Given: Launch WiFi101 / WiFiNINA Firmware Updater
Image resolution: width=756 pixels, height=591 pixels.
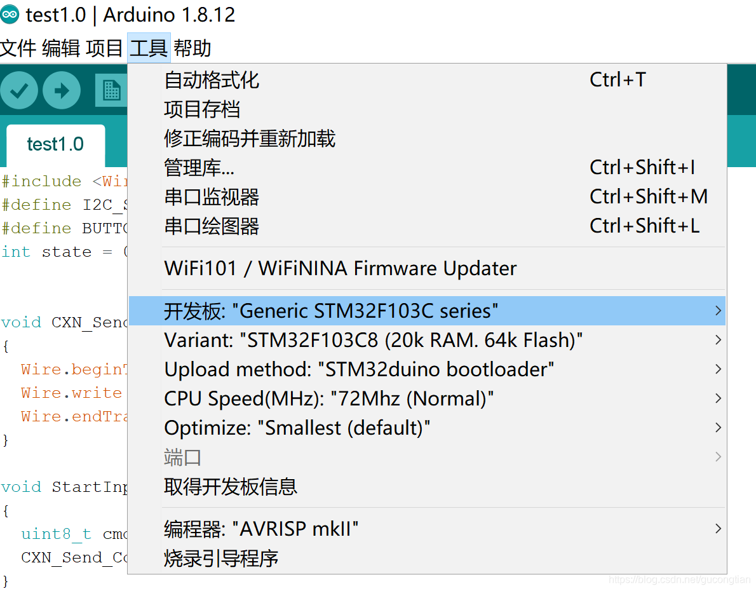Looking at the screenshot, I should click(340, 268).
